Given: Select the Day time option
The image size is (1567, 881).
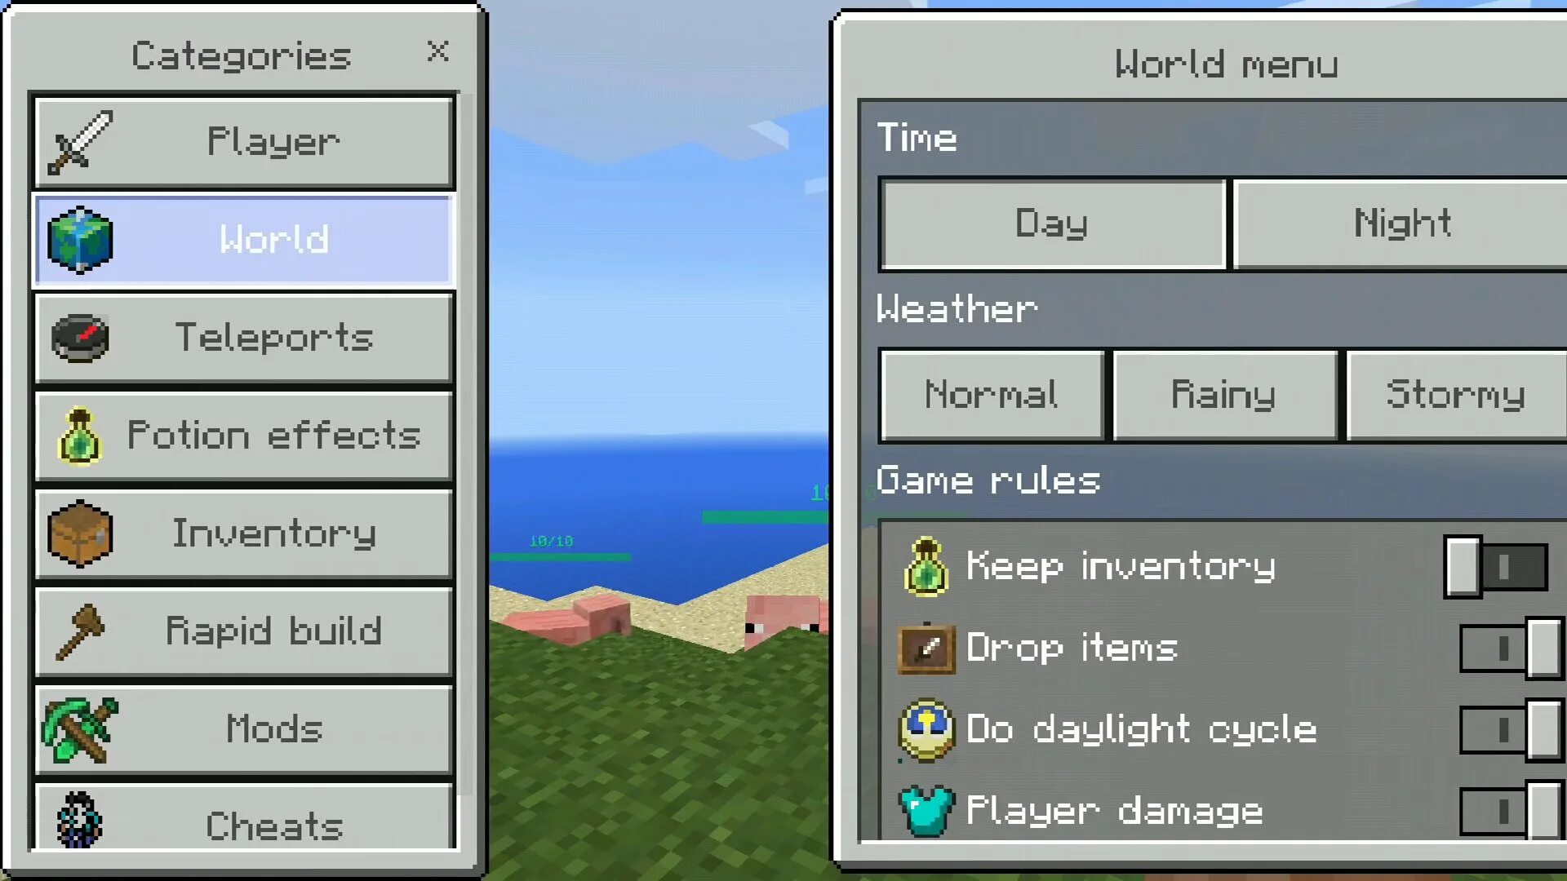Looking at the screenshot, I should (1053, 223).
